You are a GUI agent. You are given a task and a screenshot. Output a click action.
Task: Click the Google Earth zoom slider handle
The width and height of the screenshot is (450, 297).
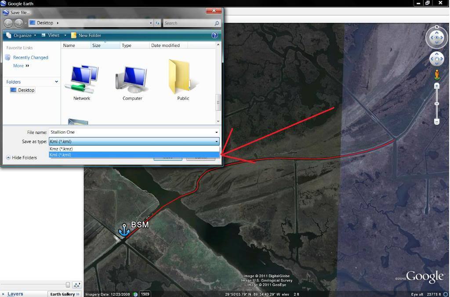(x=436, y=104)
